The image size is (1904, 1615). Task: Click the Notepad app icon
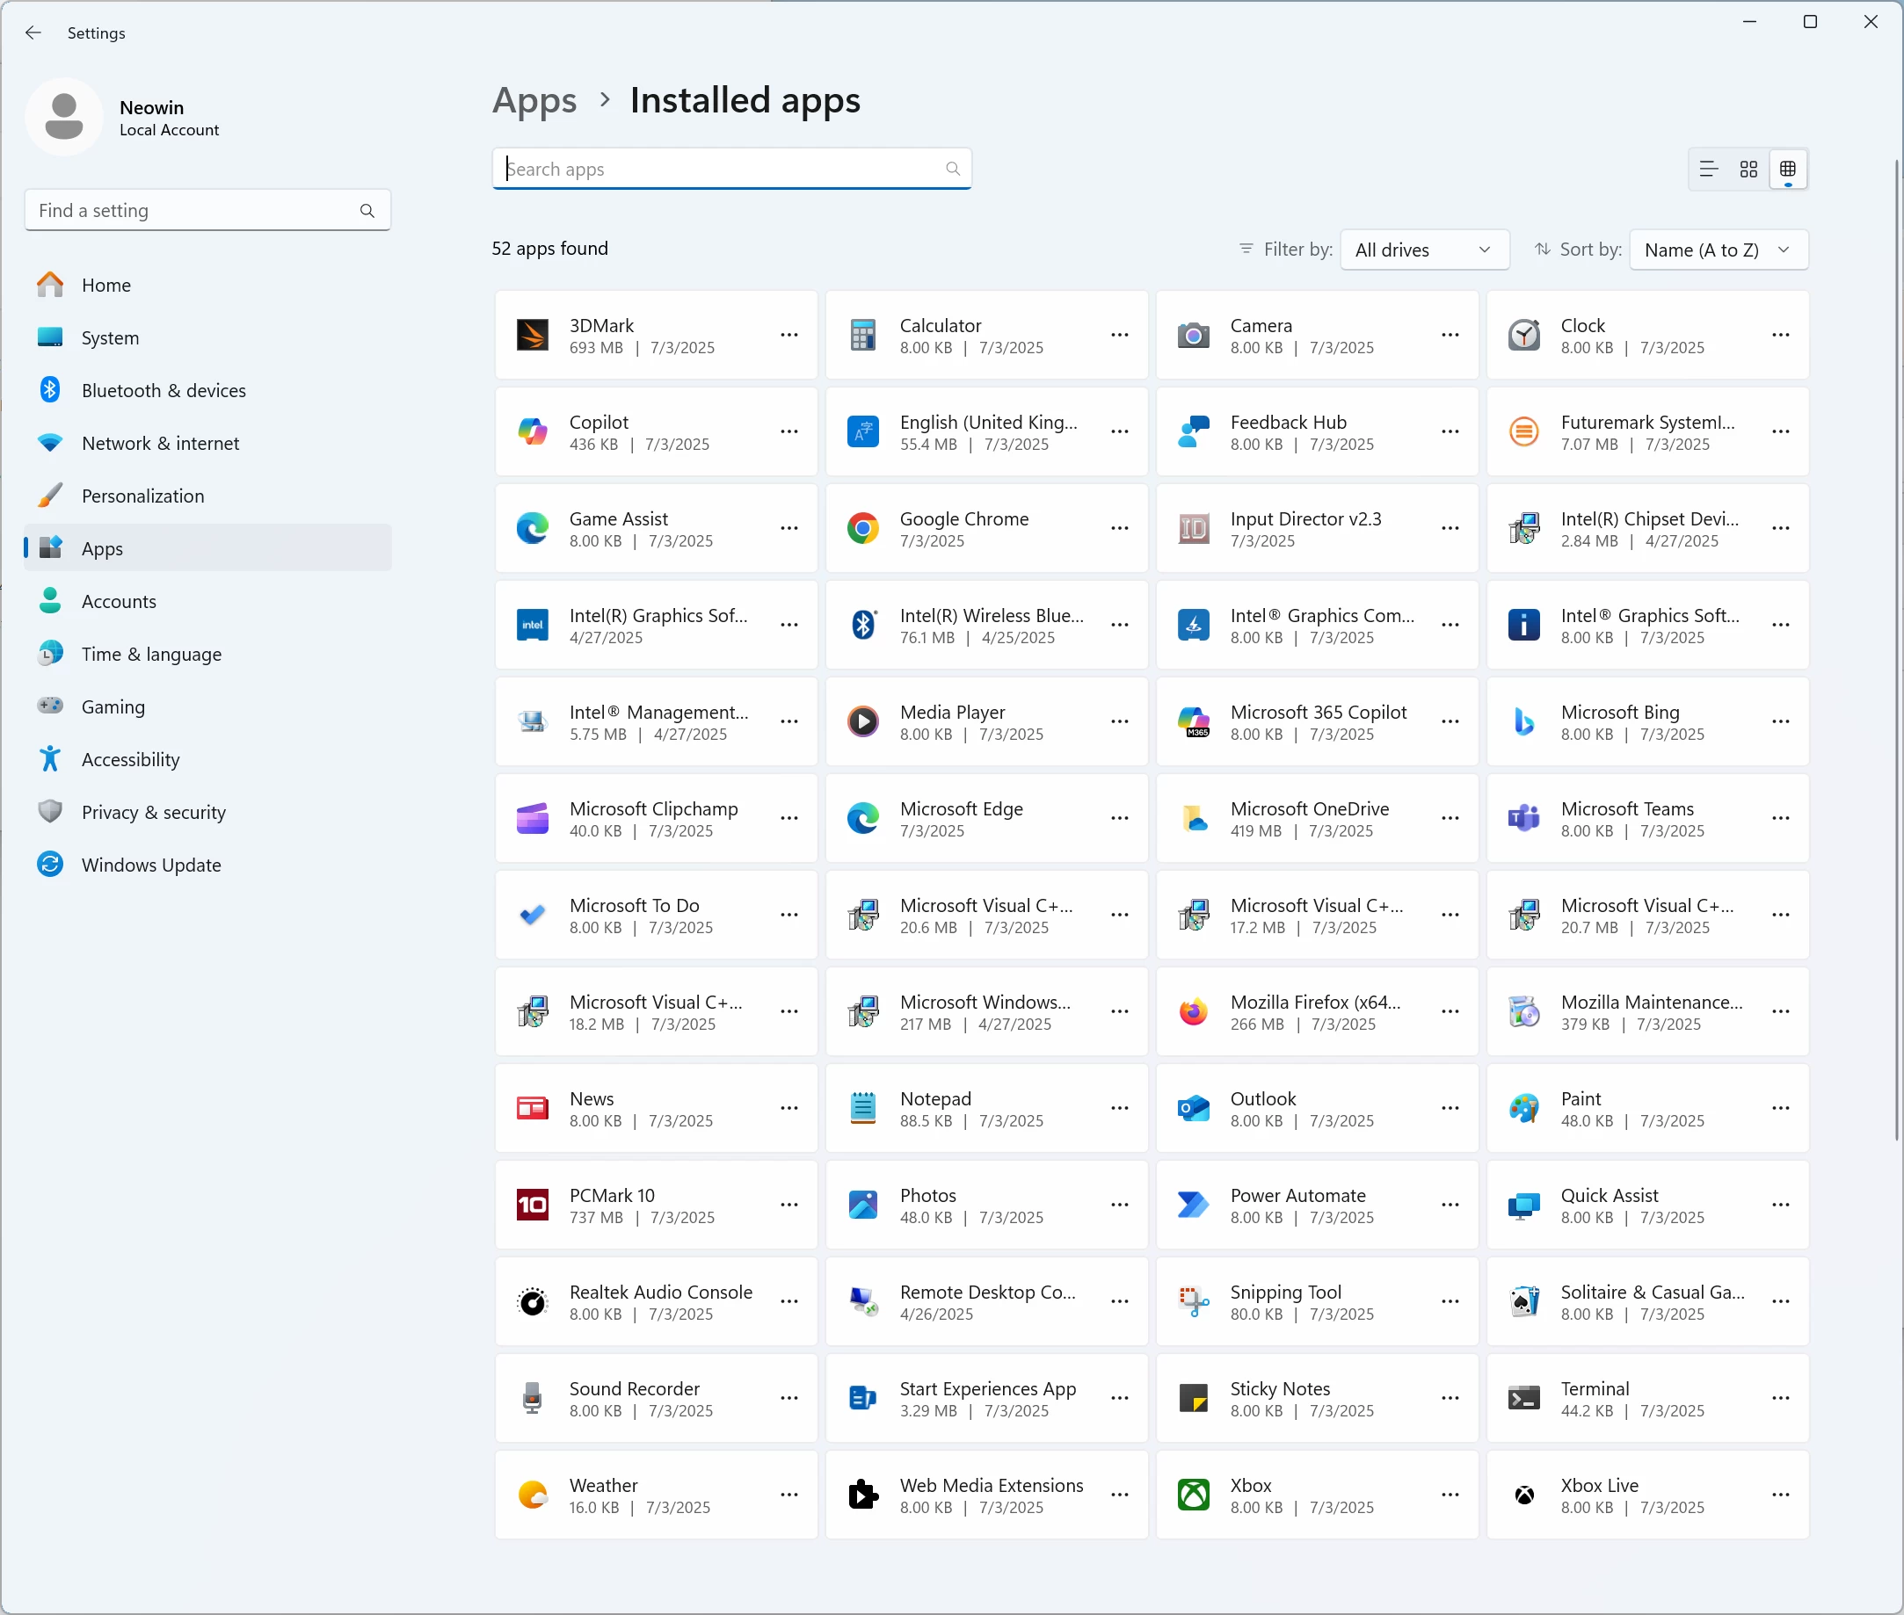coord(862,1109)
